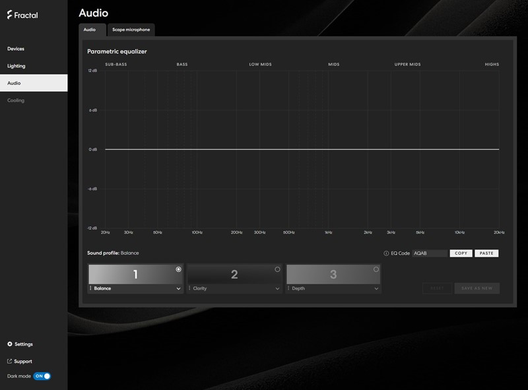This screenshot has width=528, height=390.
Task: Click the Support external link icon
Action: (10, 362)
